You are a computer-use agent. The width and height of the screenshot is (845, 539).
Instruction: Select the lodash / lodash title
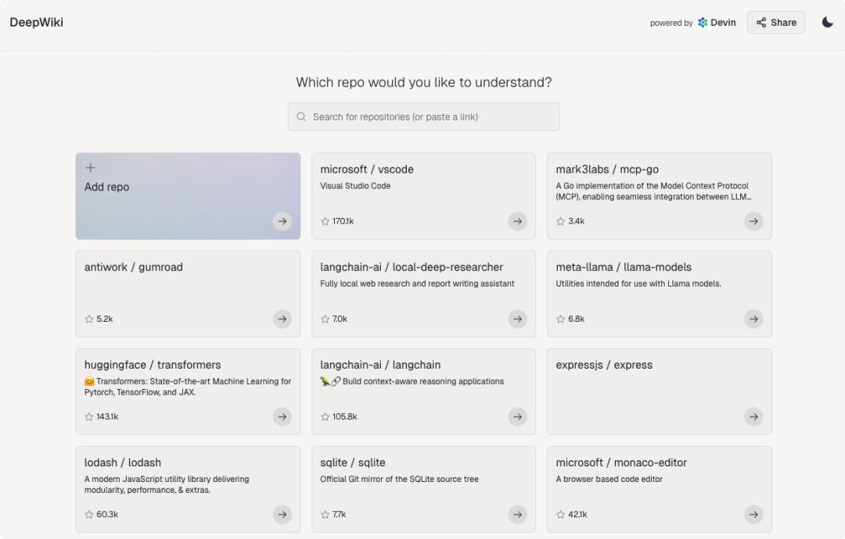tap(123, 463)
